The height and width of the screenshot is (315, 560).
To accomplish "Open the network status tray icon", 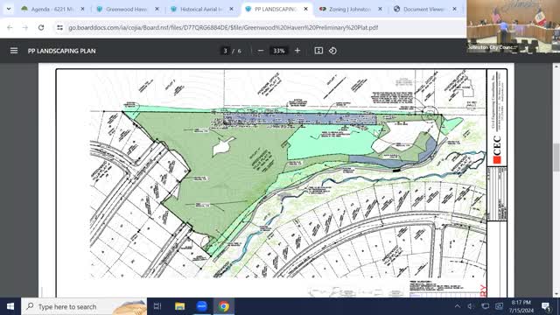I will pos(485,306).
